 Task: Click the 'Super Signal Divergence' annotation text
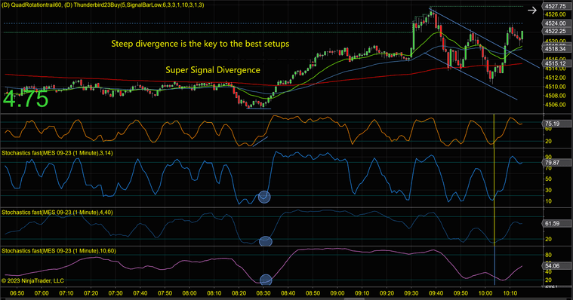pyautogui.click(x=213, y=70)
